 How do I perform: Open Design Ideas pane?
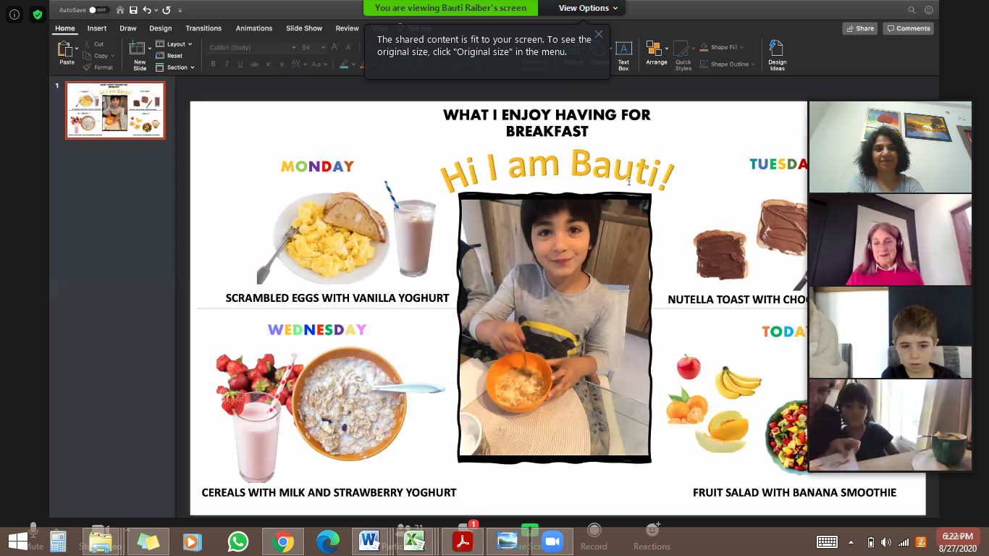point(777,55)
